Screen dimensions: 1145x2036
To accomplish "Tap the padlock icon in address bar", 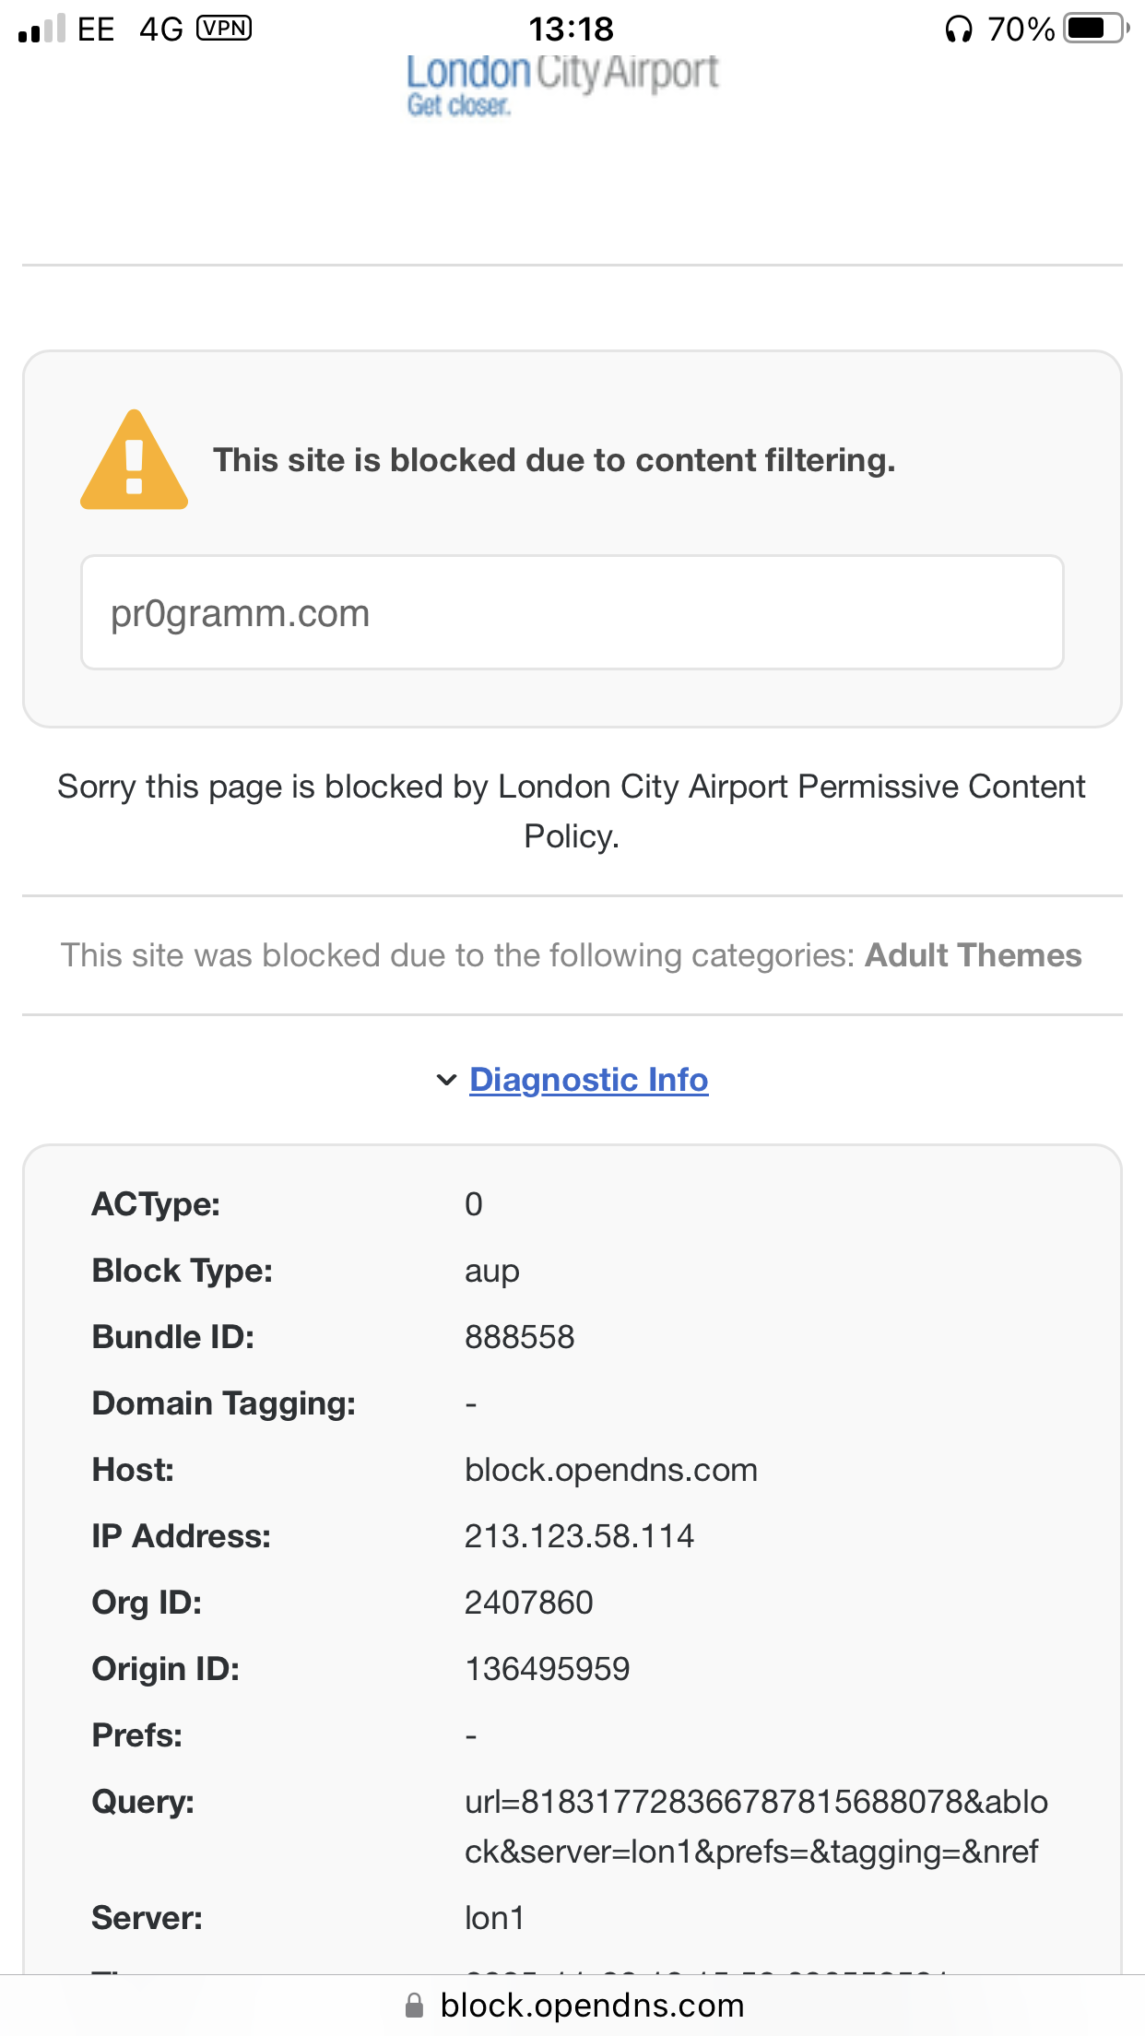I will coord(415,2006).
